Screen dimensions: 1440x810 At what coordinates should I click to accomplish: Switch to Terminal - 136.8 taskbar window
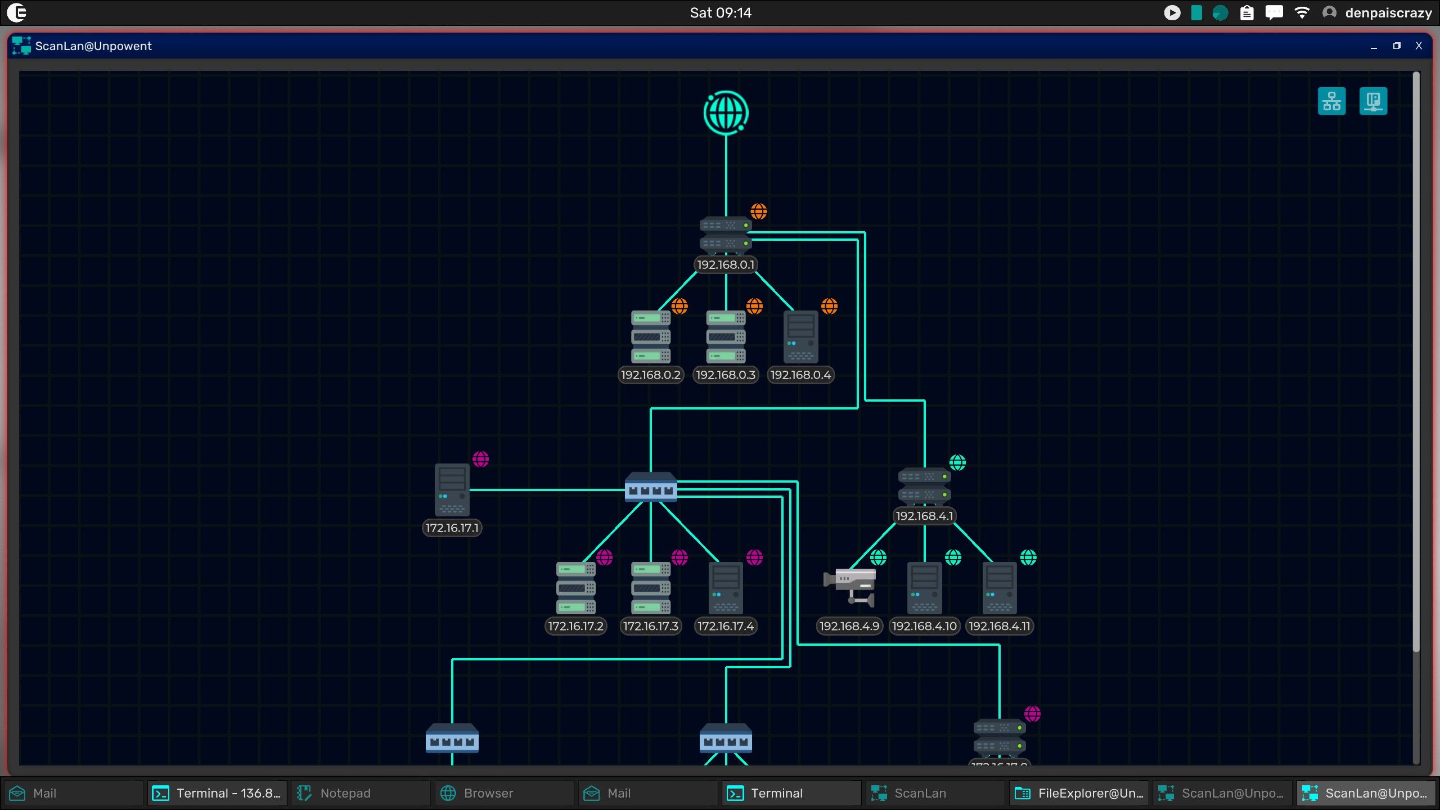[217, 793]
